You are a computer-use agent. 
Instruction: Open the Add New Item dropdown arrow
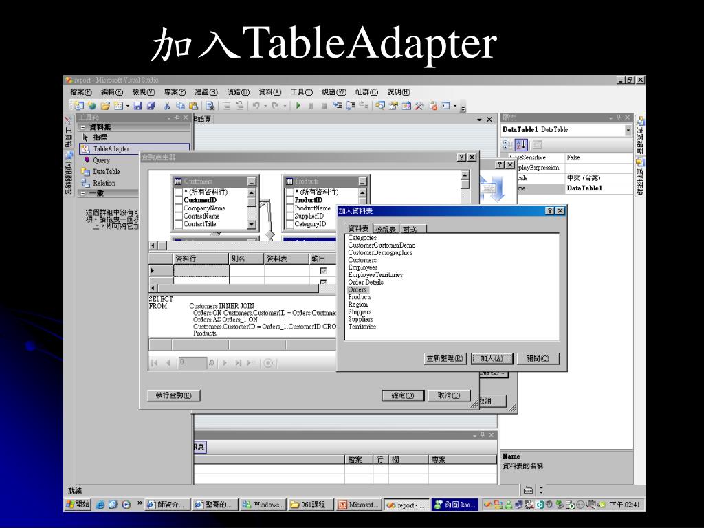[x=128, y=106]
